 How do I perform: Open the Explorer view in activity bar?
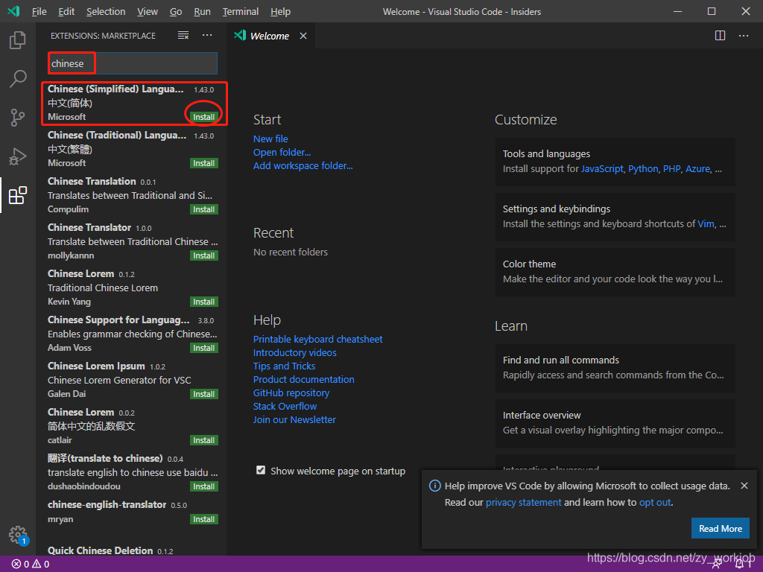(x=18, y=40)
